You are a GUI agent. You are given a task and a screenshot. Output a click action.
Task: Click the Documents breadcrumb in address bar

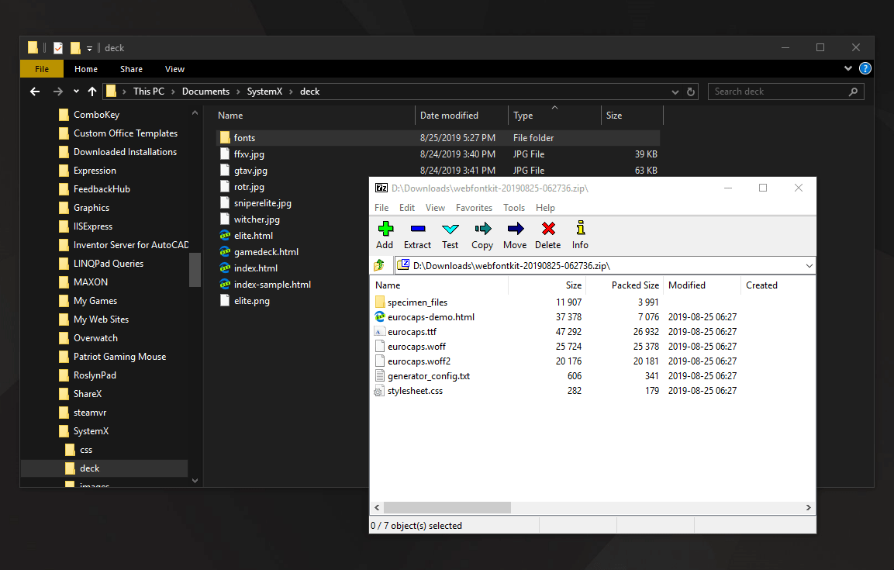(205, 92)
